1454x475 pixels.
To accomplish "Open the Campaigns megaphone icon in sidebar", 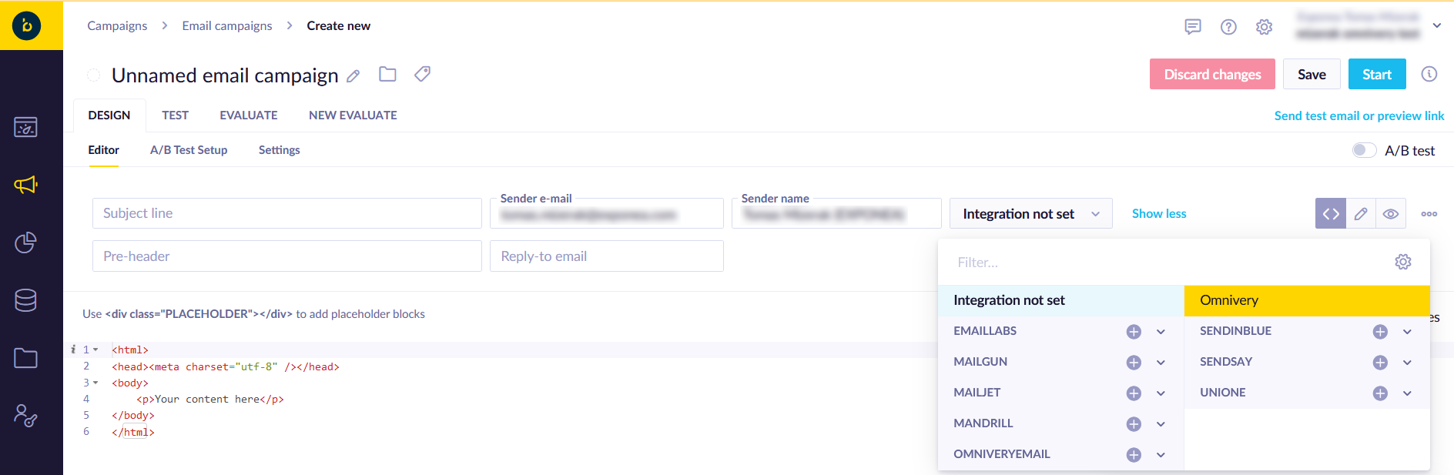I will pos(25,185).
